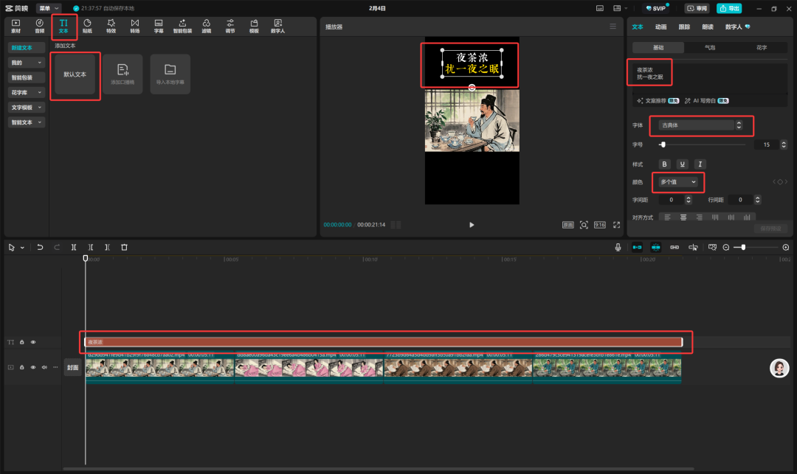Image resolution: width=797 pixels, height=474 pixels.
Task: Open the 转场 transitions panel
Action: click(134, 27)
